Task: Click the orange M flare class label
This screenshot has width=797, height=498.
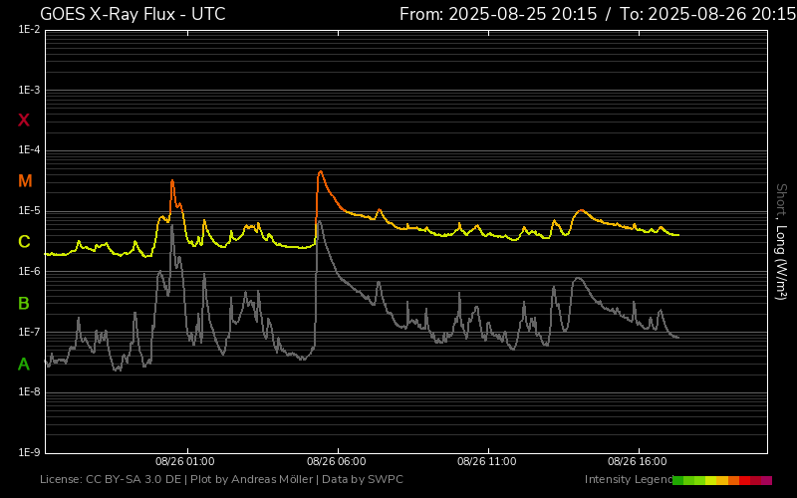Action: coord(25,181)
